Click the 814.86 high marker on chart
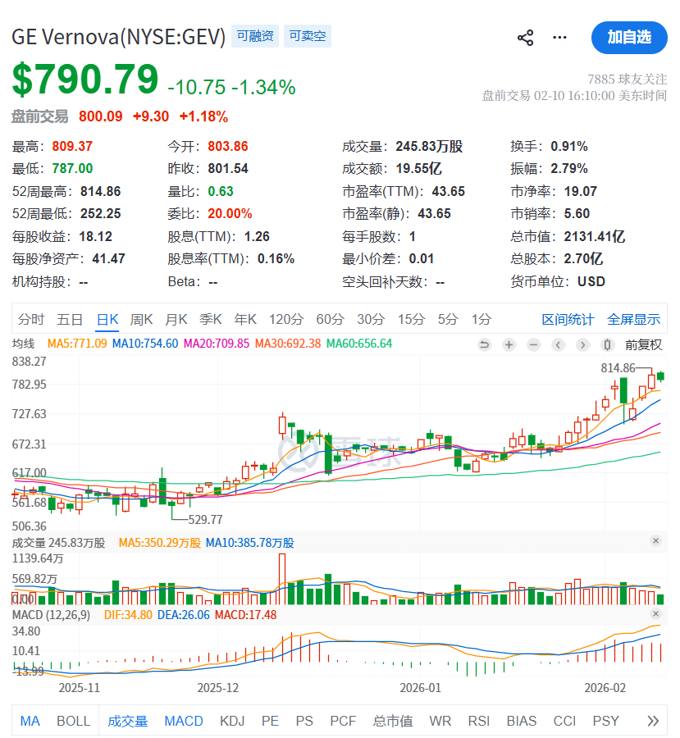 (x=618, y=368)
